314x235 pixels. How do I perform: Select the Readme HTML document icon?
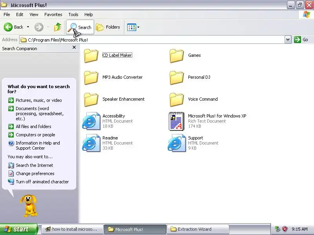tap(91, 143)
